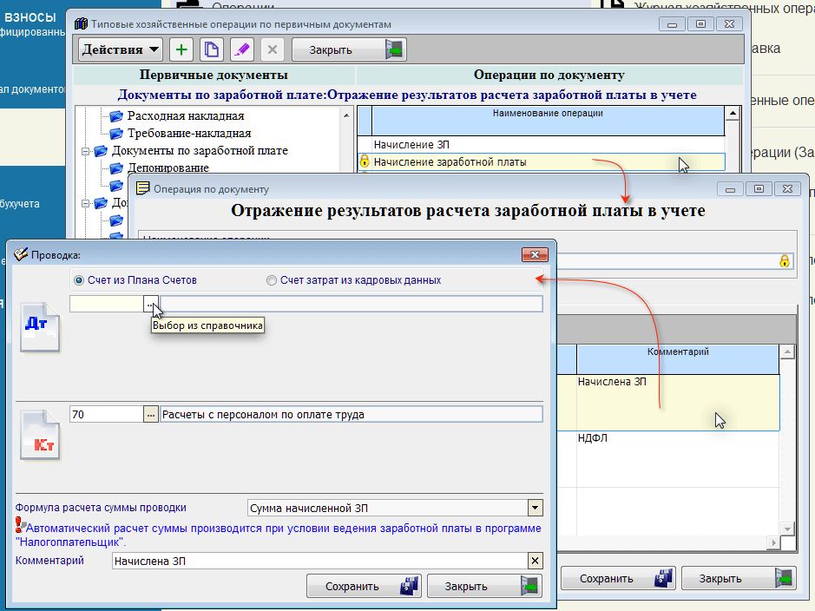Screen dimensions: 815x611
Task: Click Закрыть in the typical operations toolbar
Action: point(349,49)
